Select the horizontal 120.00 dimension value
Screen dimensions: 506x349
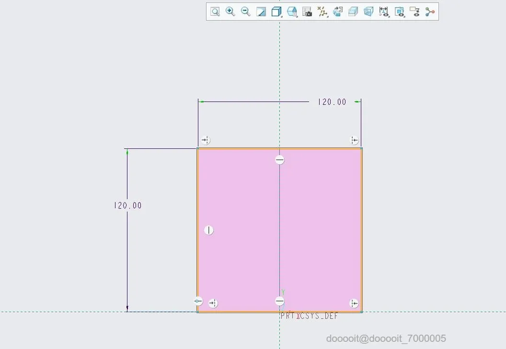pyautogui.click(x=332, y=102)
